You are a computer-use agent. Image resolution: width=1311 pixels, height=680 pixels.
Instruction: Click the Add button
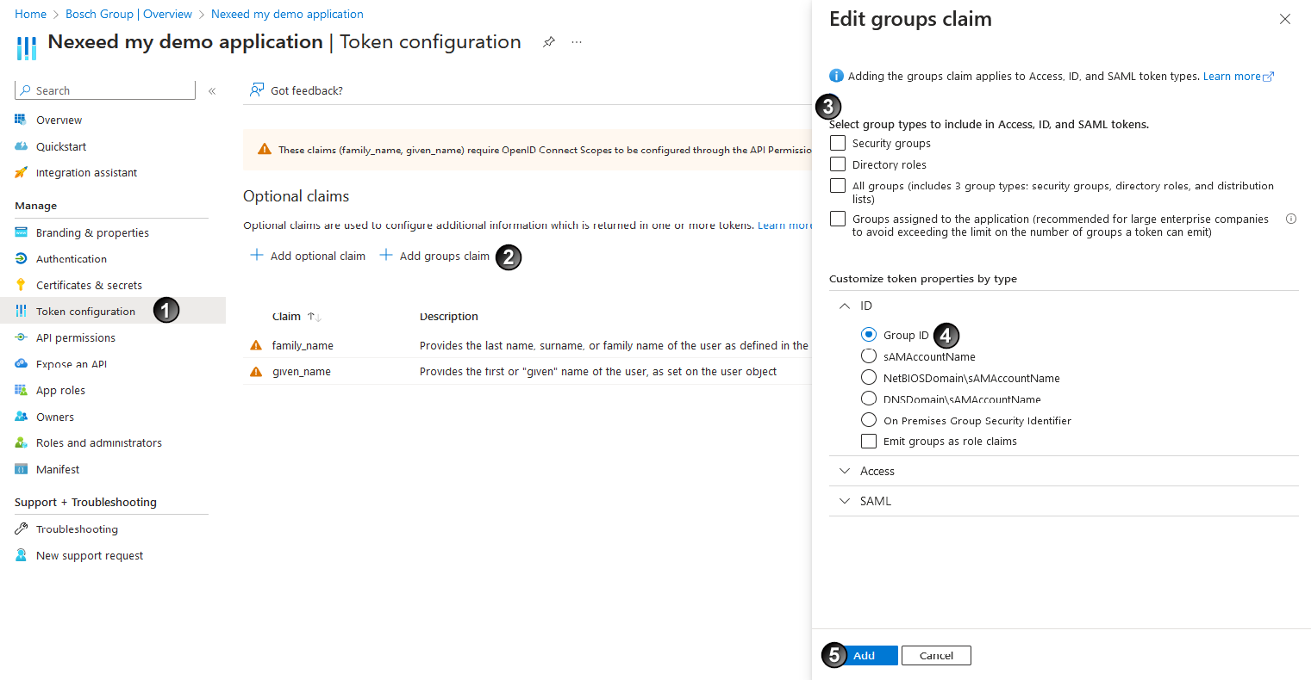coord(865,655)
